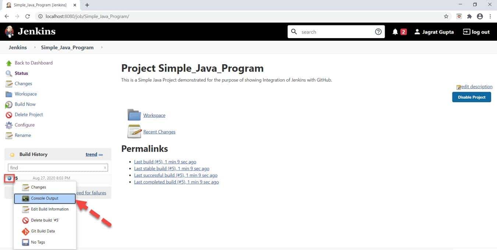
Task: Click the large Workspace folder icon
Action: (134, 115)
